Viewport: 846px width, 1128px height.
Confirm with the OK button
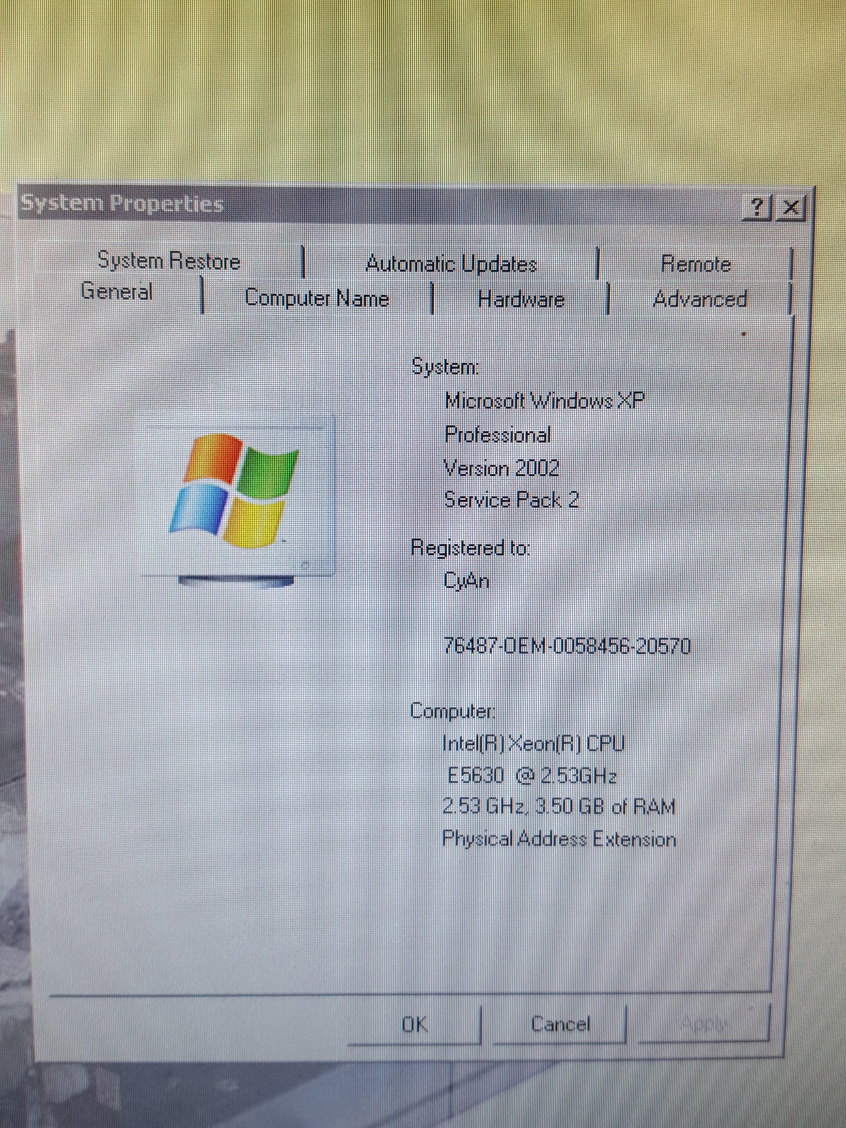click(415, 1024)
